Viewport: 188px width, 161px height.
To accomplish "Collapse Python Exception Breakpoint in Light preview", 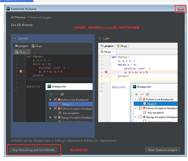I will [x=136, y=108].
